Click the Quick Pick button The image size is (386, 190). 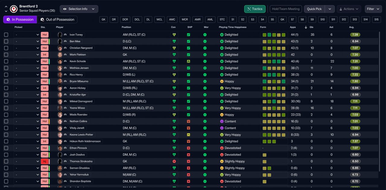(x=314, y=9)
